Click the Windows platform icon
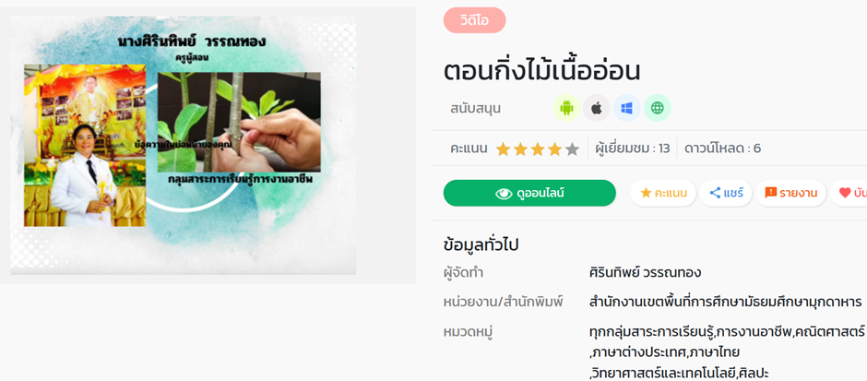 pyautogui.click(x=627, y=108)
